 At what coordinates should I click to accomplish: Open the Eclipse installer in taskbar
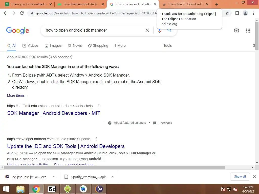coord(99,189)
